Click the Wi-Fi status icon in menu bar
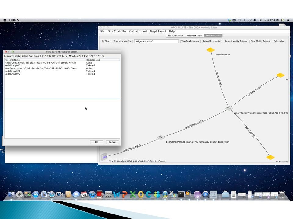The image size is (293, 219). pos(250,20)
